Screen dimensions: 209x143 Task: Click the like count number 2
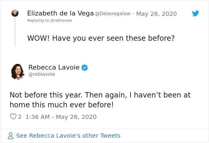(x=20, y=117)
